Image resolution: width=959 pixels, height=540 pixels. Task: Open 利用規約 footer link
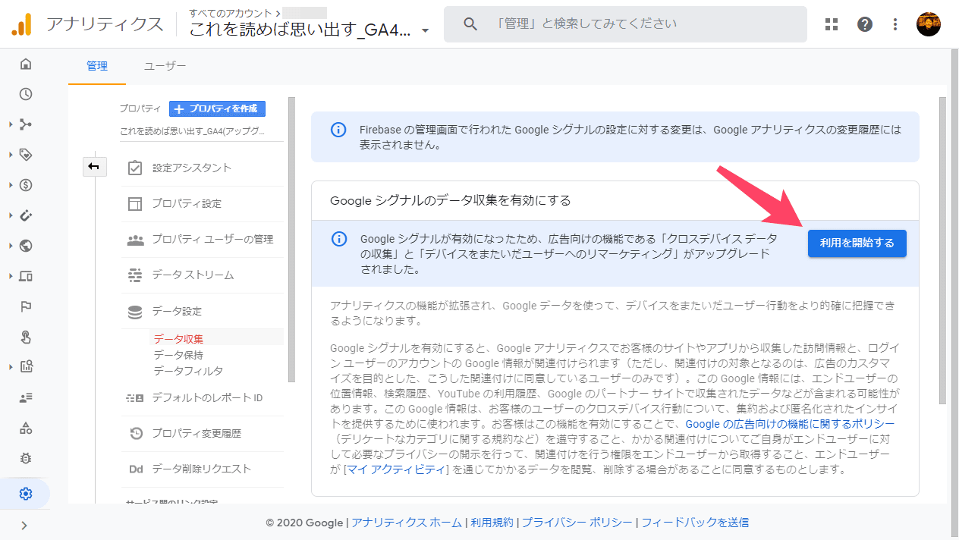(x=492, y=523)
